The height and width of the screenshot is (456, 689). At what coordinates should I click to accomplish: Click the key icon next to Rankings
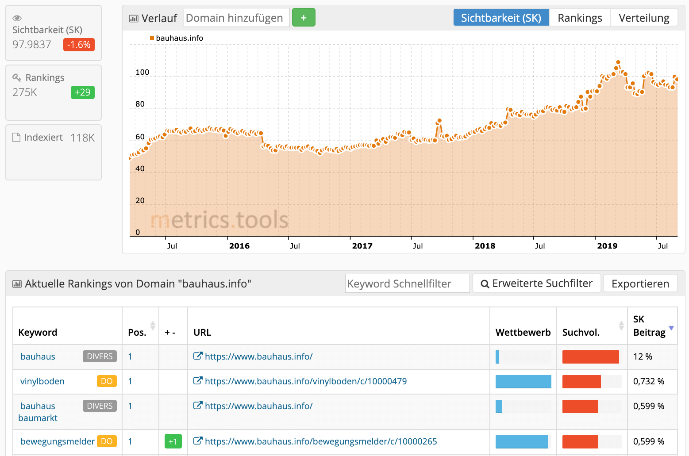(17, 78)
